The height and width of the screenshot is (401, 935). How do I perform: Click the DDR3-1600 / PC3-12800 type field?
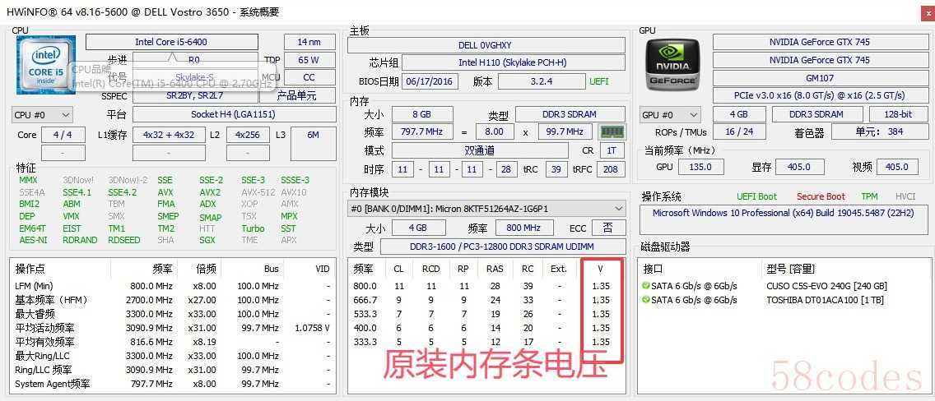coord(502,247)
